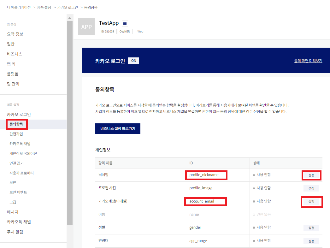Open 카카오 로그인 breadcrumb link
Viewport: 330px width, 248px height.
click(68, 7)
